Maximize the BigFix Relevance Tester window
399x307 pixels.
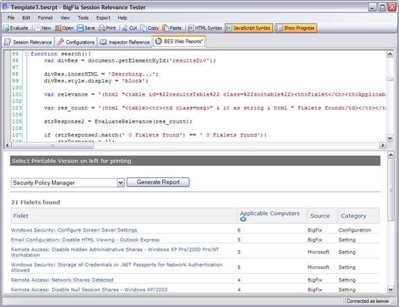(382, 7)
